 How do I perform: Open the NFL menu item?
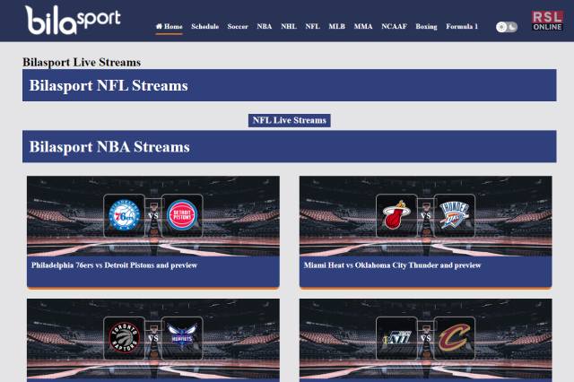pos(313,26)
